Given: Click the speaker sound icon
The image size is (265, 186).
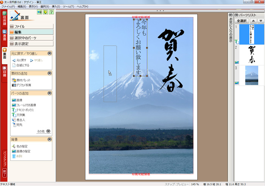Looking at the screenshot, I should click(39, 12).
